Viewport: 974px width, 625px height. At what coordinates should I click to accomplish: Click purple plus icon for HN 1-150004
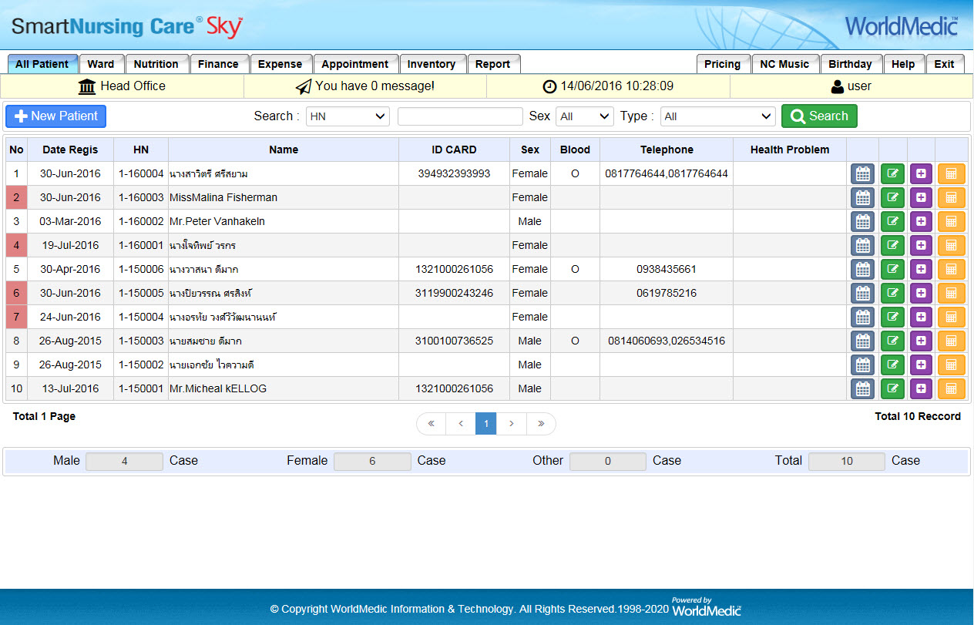921,318
